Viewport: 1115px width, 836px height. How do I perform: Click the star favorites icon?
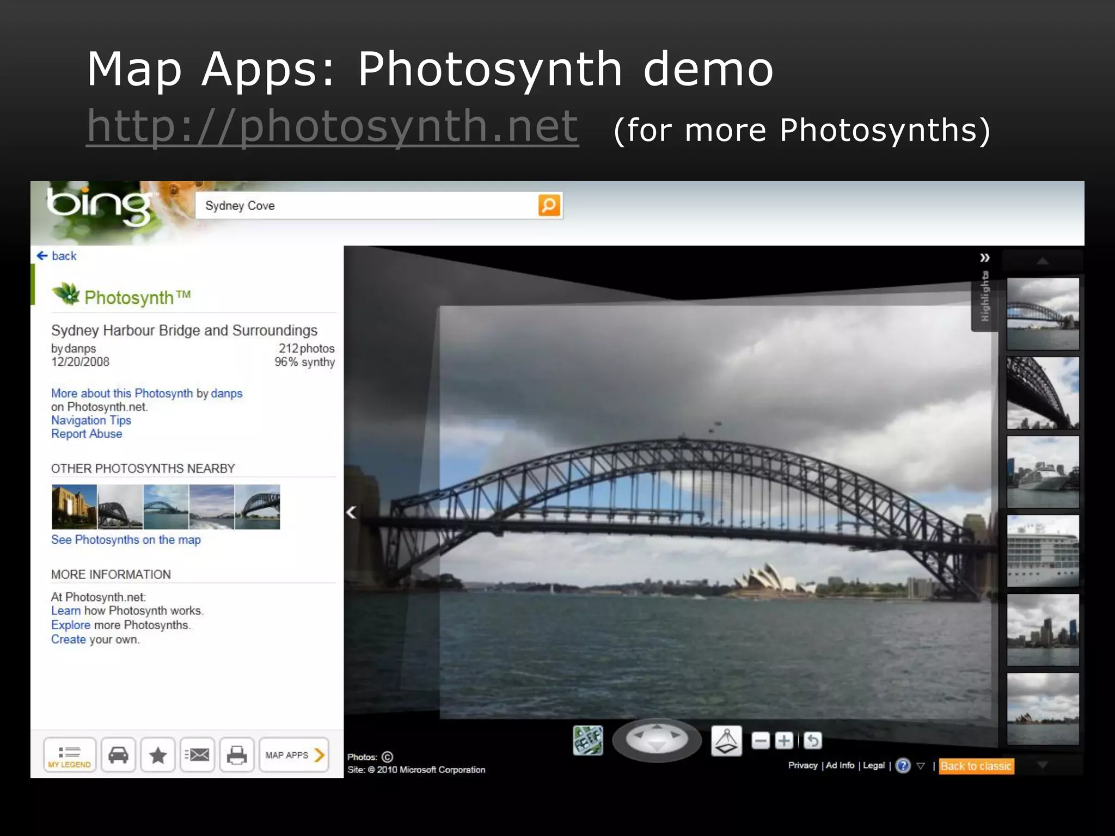[158, 755]
